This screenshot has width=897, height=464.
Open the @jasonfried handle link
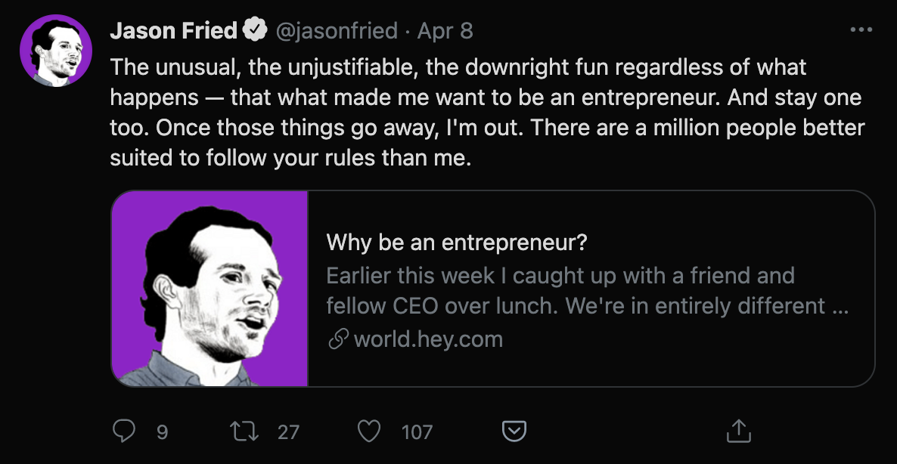(x=337, y=31)
